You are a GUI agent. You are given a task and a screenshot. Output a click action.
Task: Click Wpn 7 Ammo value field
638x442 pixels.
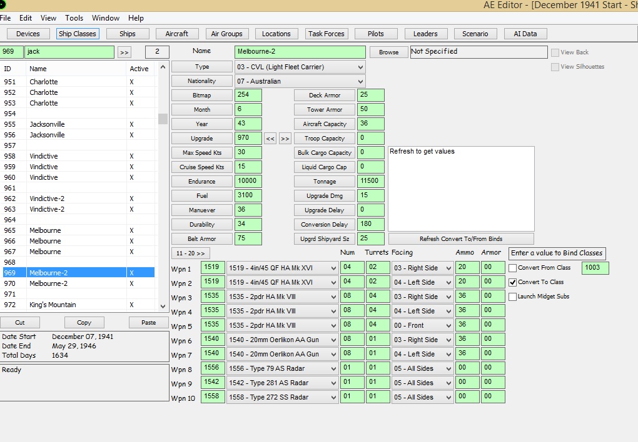[x=467, y=354]
